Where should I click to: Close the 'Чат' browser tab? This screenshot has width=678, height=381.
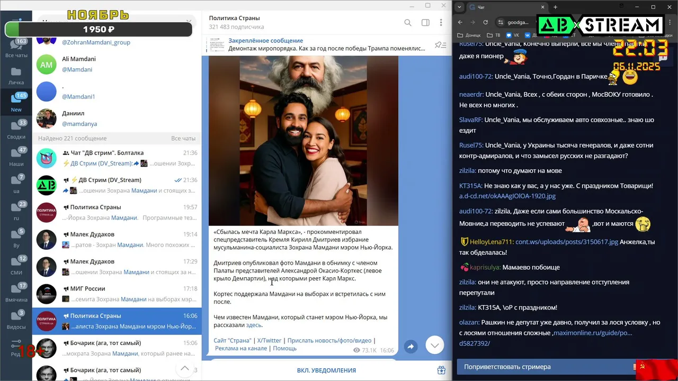point(542,7)
